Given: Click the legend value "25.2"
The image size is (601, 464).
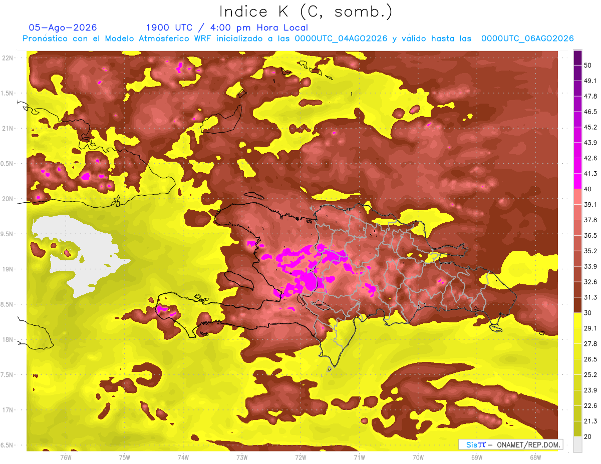Looking at the screenshot, I should pos(590,375).
